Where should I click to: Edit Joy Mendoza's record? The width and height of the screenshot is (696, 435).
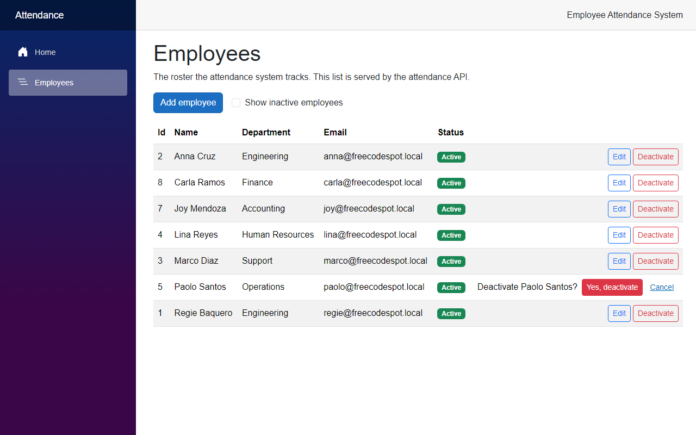coord(619,209)
